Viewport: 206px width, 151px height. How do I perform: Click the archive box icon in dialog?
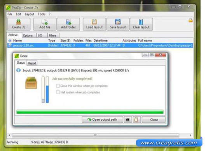point(31,83)
